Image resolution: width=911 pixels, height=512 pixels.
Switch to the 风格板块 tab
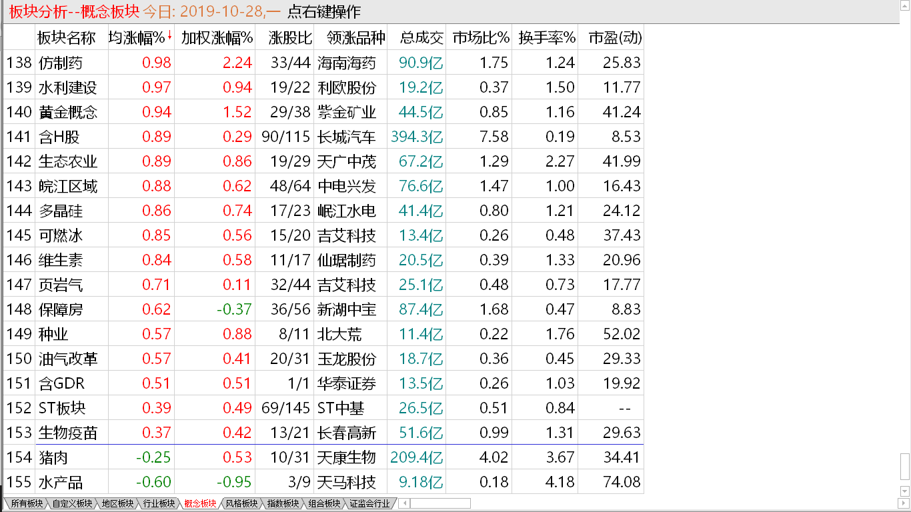[241, 504]
